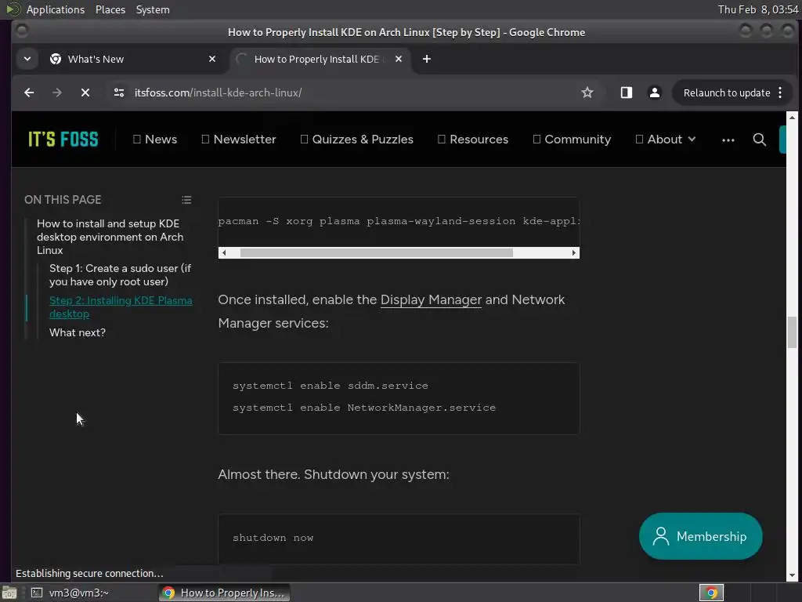Click the show desktop icon in taskbar
802x602 pixels.
9,593
